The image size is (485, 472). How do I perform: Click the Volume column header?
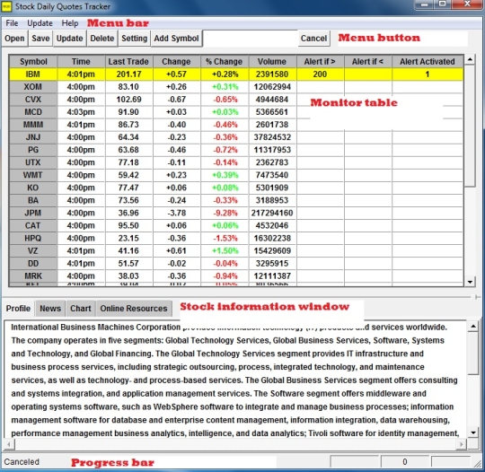pyautogui.click(x=272, y=62)
